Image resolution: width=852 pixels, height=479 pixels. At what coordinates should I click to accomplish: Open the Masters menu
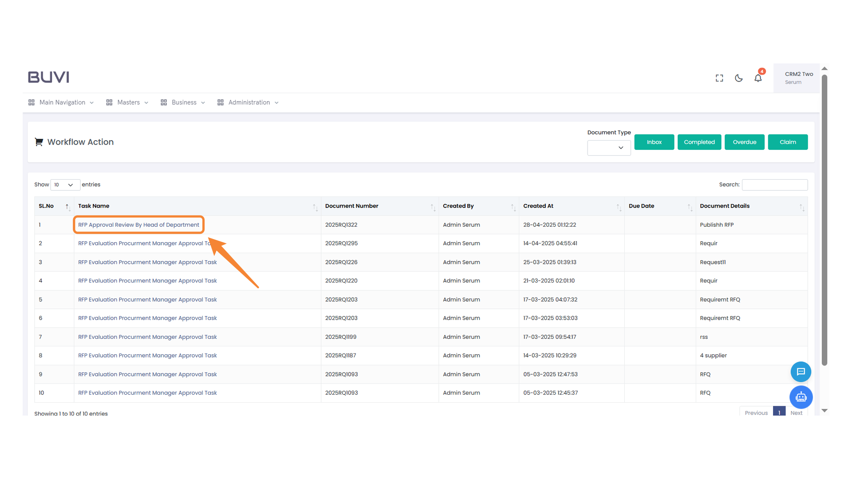[128, 102]
